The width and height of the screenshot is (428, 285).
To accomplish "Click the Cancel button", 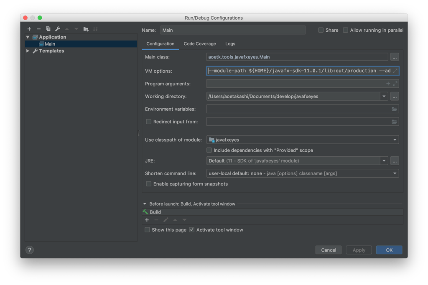I will pos(329,250).
